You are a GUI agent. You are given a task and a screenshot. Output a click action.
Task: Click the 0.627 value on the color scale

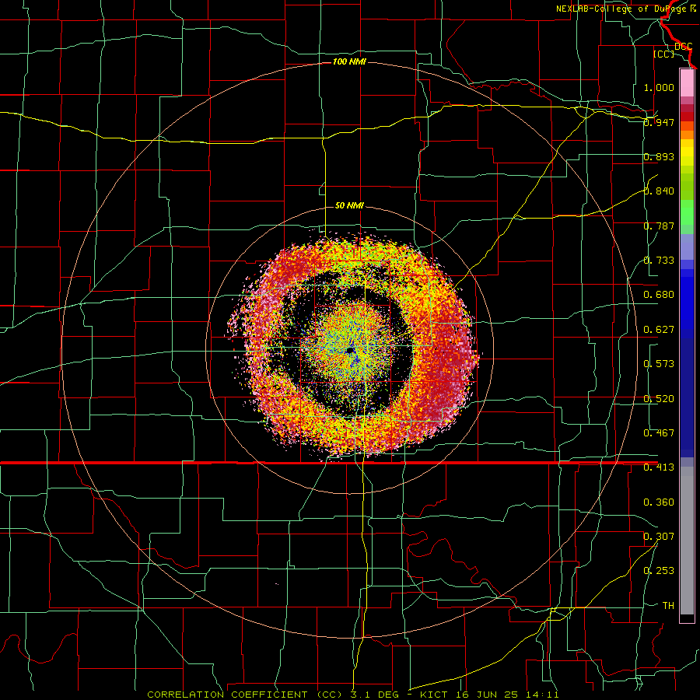coord(659,330)
